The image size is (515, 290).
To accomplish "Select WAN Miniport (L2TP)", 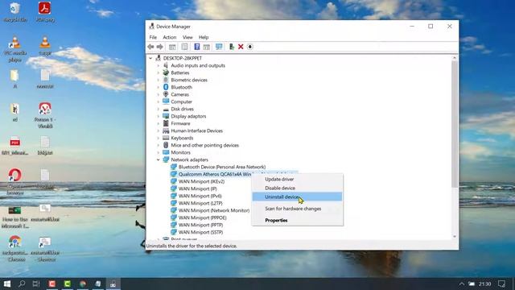I will click(200, 203).
